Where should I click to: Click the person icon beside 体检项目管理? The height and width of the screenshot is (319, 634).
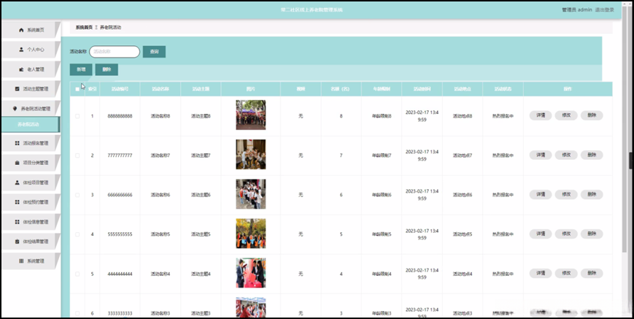(x=17, y=182)
